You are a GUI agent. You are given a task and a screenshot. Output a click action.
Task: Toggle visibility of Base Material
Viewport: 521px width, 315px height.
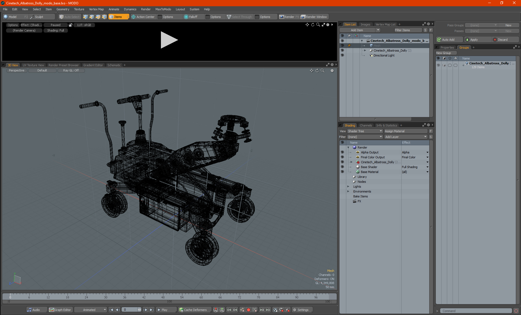pyautogui.click(x=342, y=172)
